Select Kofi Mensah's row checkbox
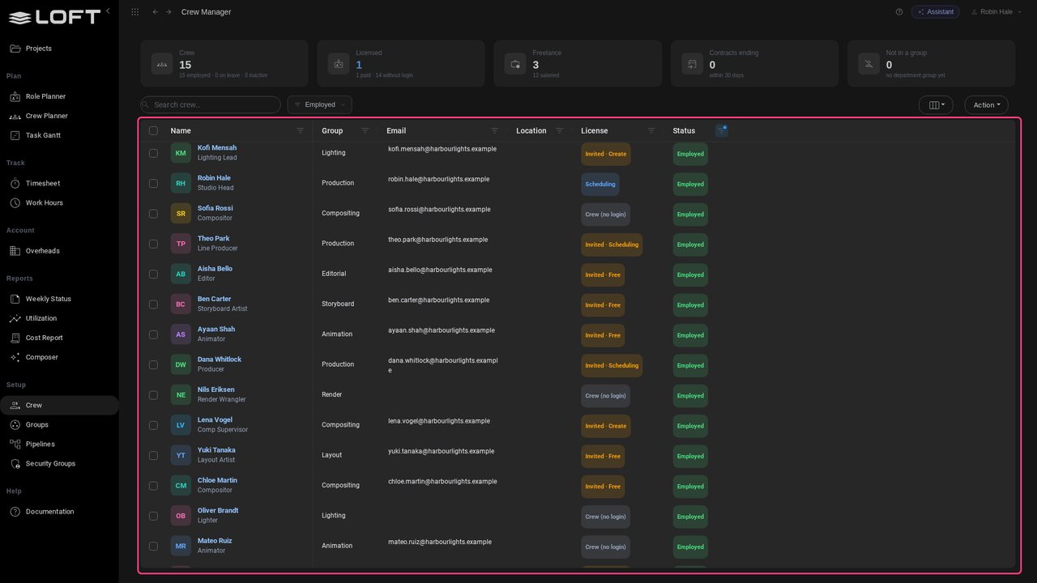1037x583 pixels. tap(153, 153)
